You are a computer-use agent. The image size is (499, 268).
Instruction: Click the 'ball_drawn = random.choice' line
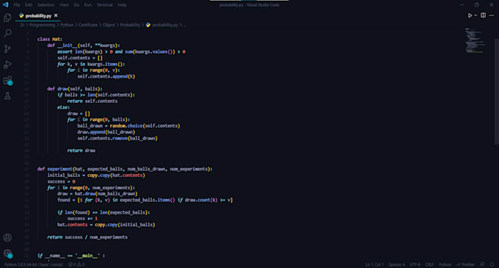pos(128,126)
